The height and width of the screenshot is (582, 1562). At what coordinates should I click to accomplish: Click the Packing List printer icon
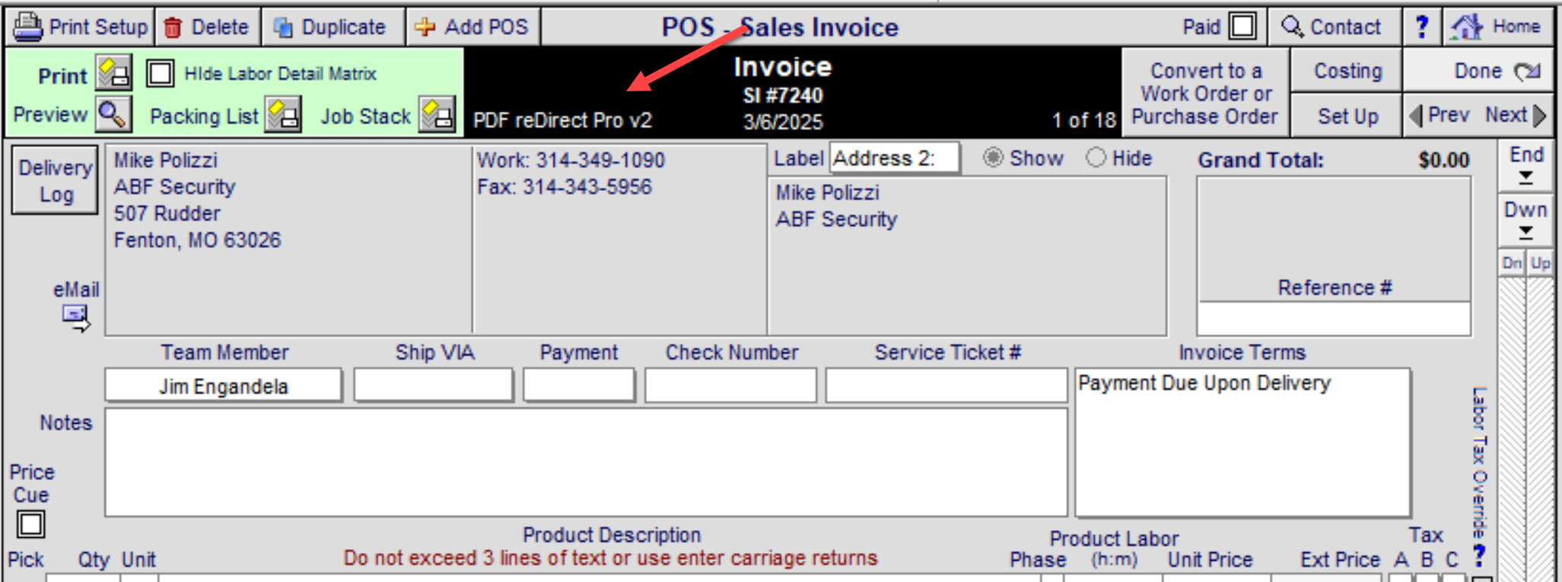283,116
